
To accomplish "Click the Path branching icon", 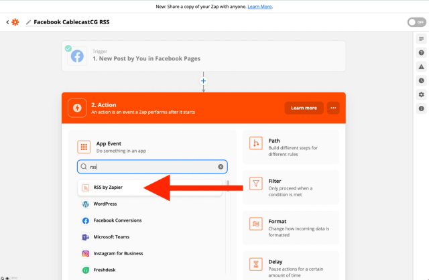I will click(x=256, y=143).
